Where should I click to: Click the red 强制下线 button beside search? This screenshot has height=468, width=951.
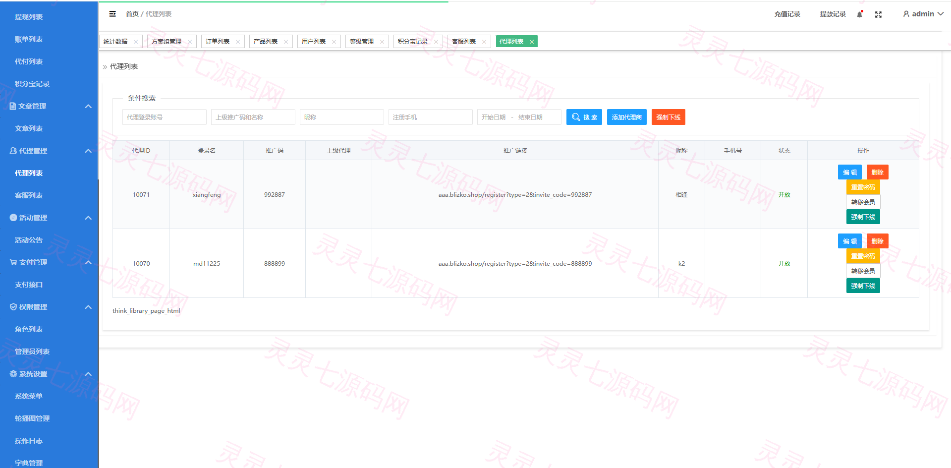click(669, 117)
